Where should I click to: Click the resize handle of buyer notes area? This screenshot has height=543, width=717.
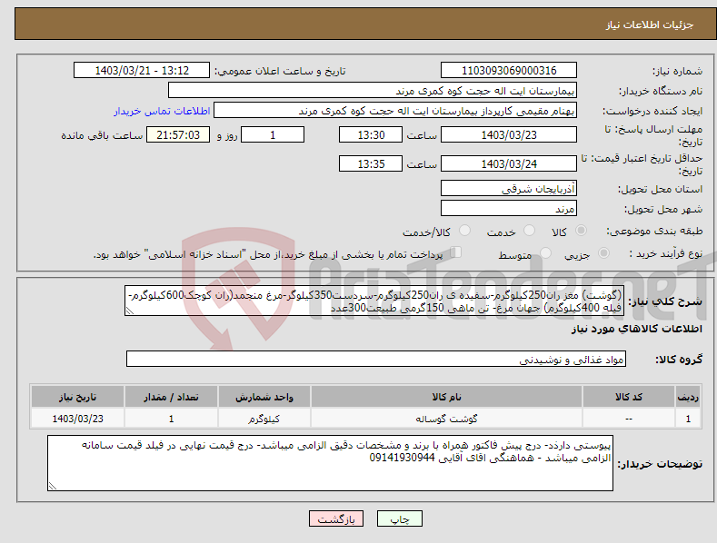[53, 487]
